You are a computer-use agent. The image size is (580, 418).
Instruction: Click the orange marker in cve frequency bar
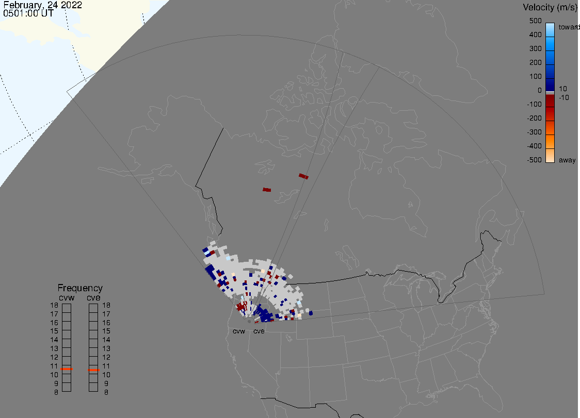point(93,370)
